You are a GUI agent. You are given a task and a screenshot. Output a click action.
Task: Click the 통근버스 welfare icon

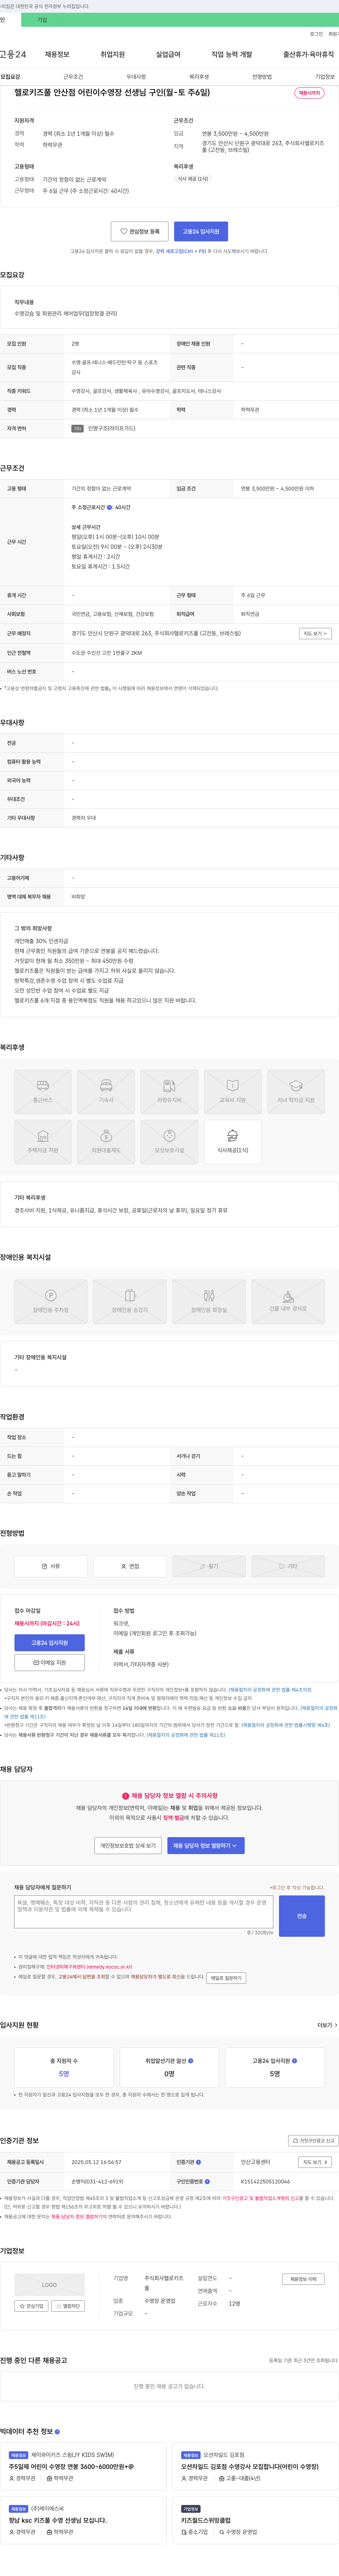[43, 1092]
